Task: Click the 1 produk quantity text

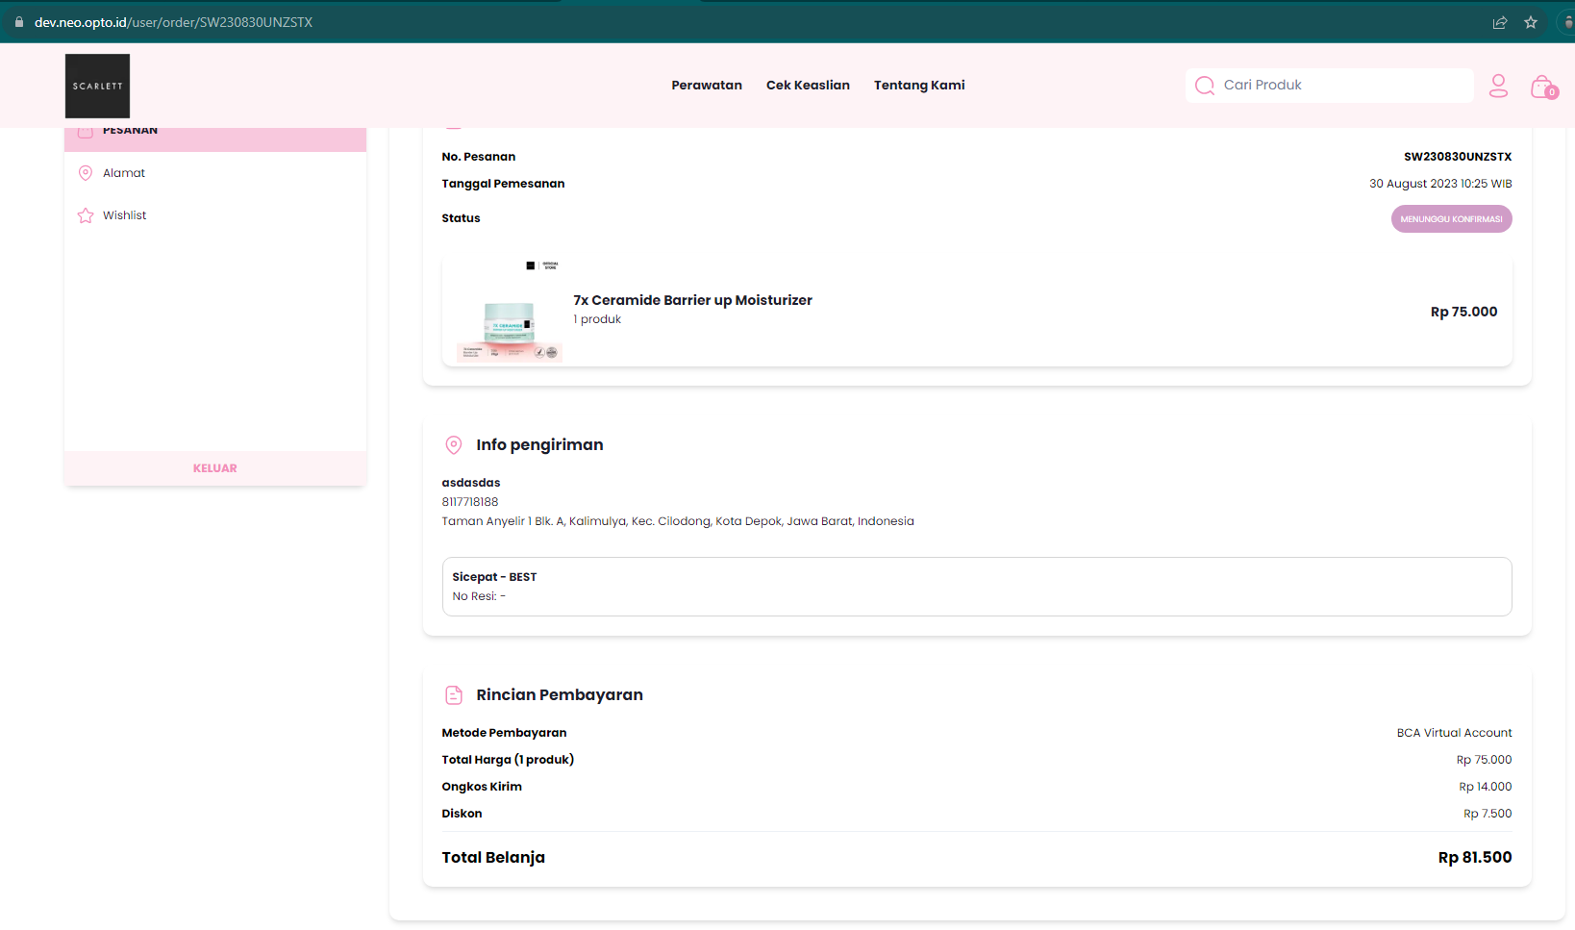Action: [597, 319]
